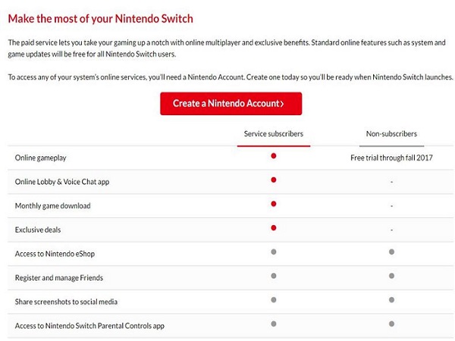
Task: Click the Online gameplay row label
Action: [40, 158]
